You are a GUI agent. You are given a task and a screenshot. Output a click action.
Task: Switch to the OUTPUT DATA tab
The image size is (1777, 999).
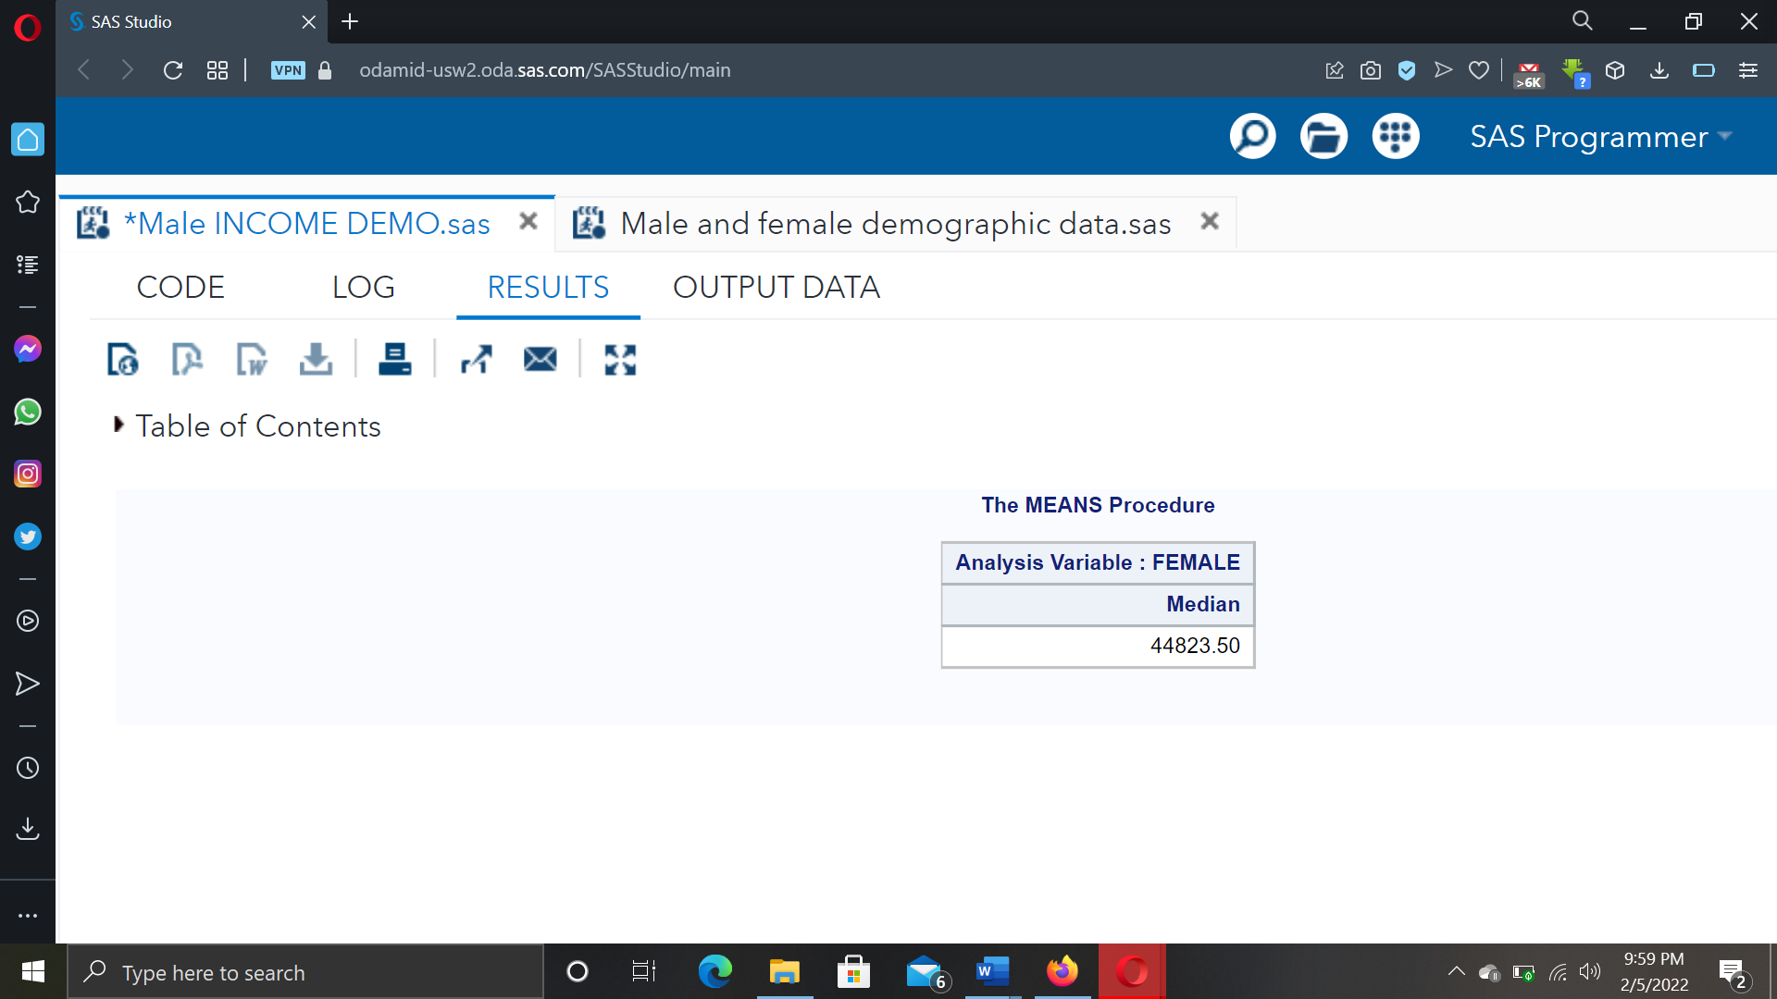[x=777, y=287]
